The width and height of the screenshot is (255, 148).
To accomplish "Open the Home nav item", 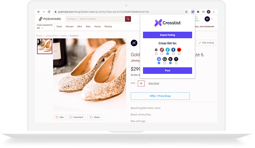I will (x=97, y=26).
